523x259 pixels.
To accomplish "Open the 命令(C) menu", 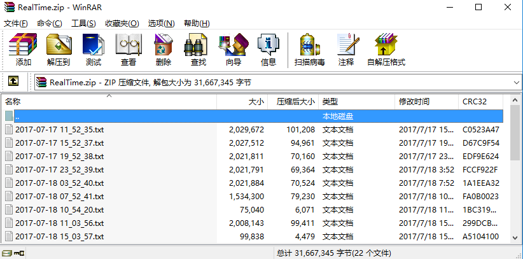I will [50, 24].
